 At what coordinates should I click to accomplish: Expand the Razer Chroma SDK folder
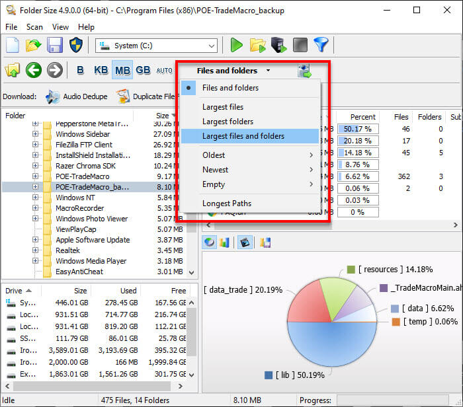pyautogui.click(x=36, y=166)
